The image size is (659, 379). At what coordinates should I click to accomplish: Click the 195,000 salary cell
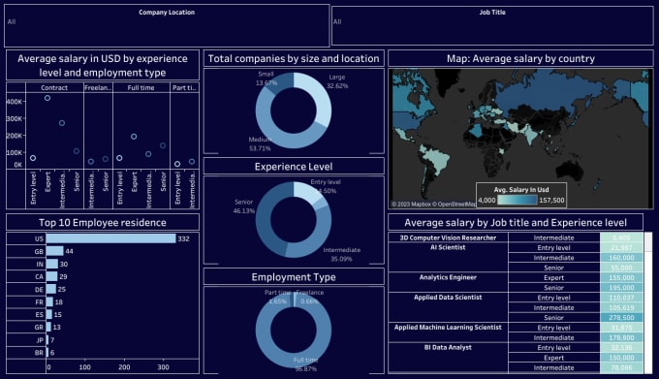(x=621, y=288)
